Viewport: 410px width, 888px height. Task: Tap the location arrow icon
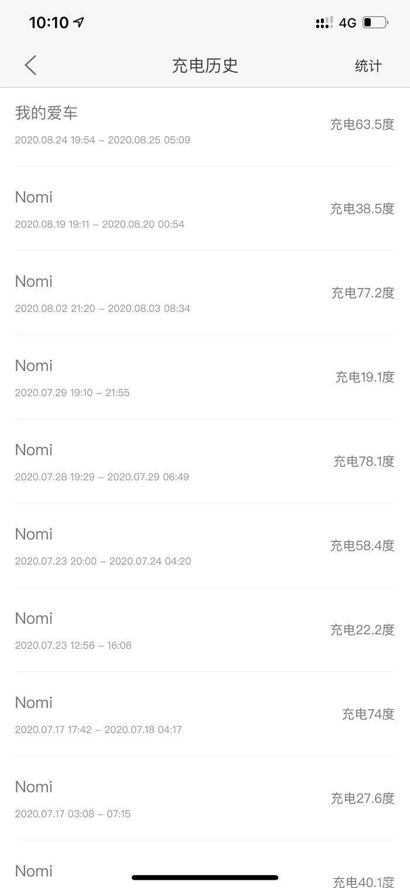[x=79, y=22]
